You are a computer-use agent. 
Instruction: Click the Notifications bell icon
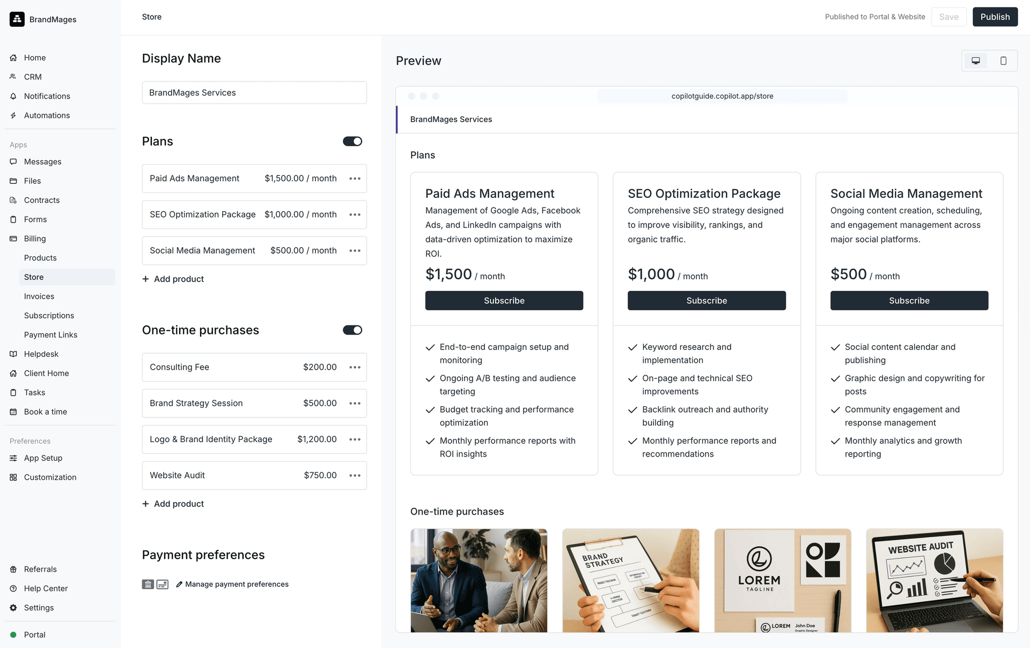pyautogui.click(x=13, y=96)
